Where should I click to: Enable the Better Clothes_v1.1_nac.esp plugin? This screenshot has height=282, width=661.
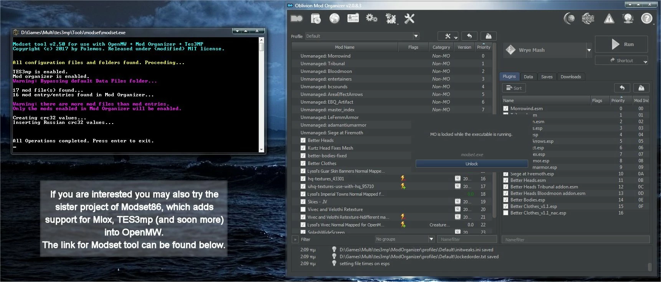(506, 213)
